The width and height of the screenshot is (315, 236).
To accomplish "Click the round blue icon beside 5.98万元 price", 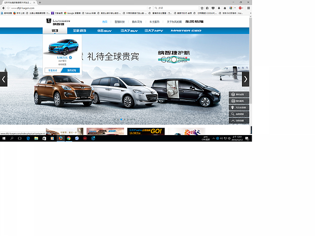I will pos(70,58).
